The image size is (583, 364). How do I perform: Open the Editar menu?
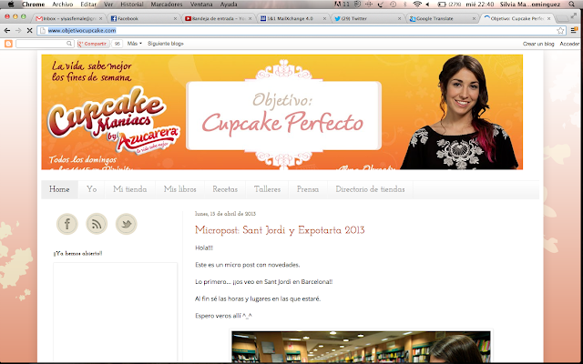tap(88, 5)
